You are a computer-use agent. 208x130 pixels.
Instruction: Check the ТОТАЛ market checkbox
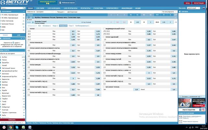coord(28,29)
